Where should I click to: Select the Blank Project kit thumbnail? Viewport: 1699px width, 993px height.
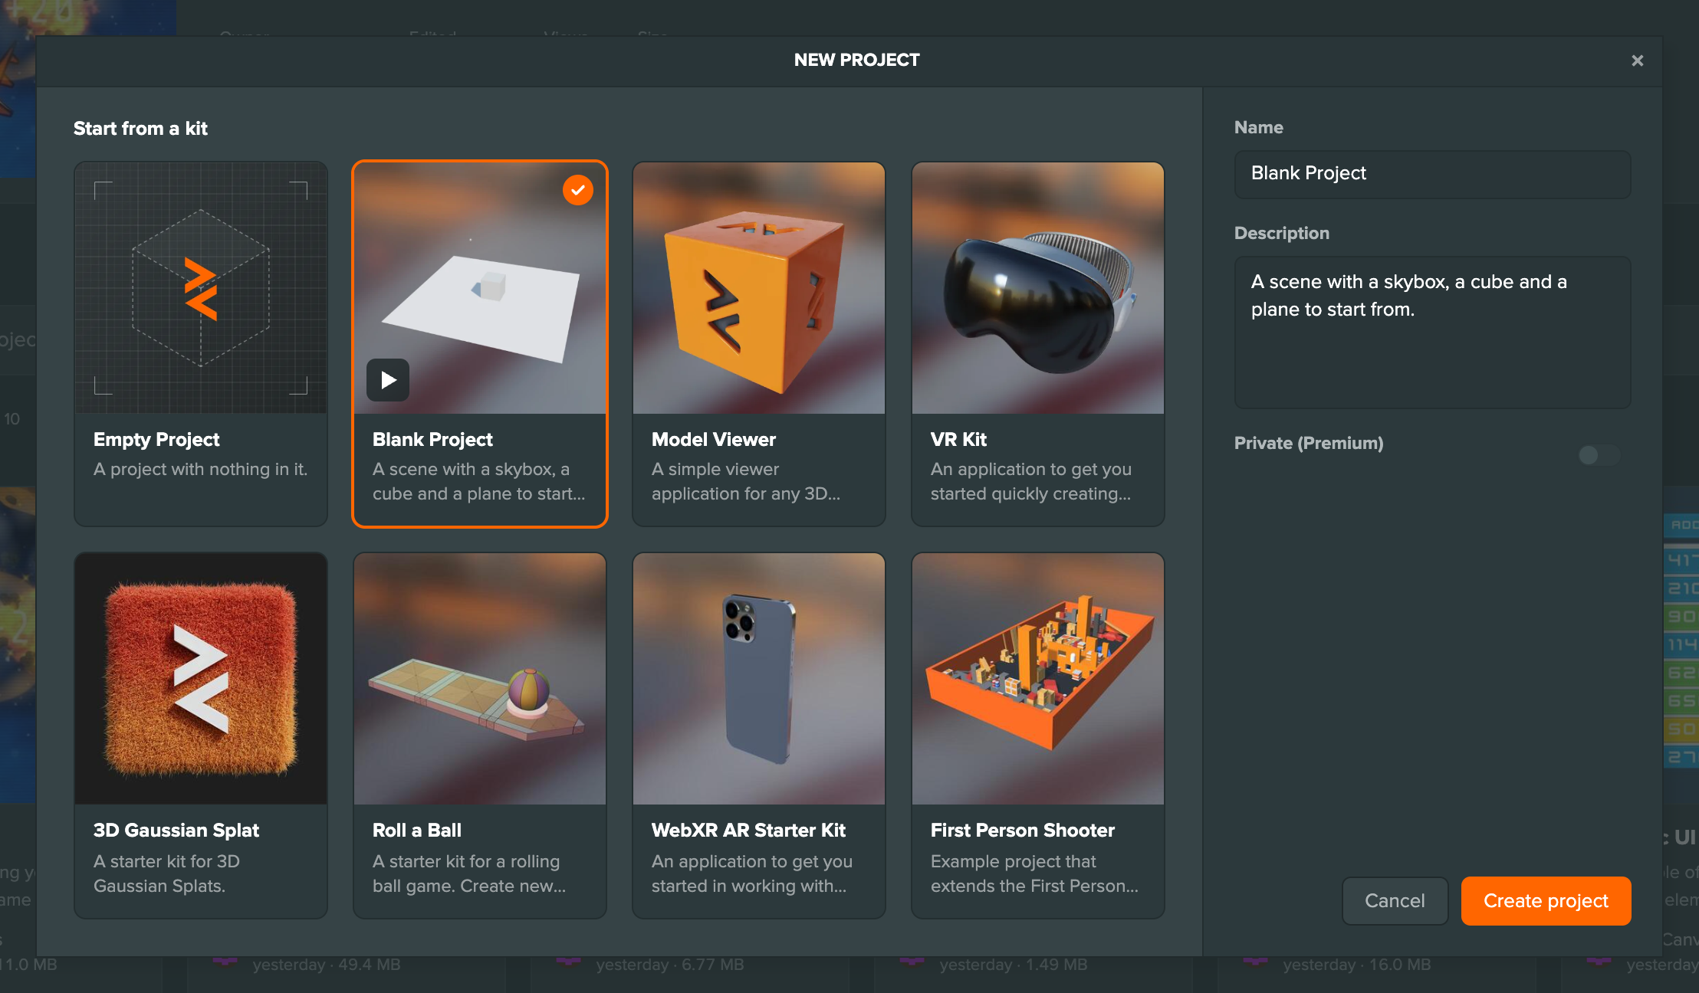480,288
